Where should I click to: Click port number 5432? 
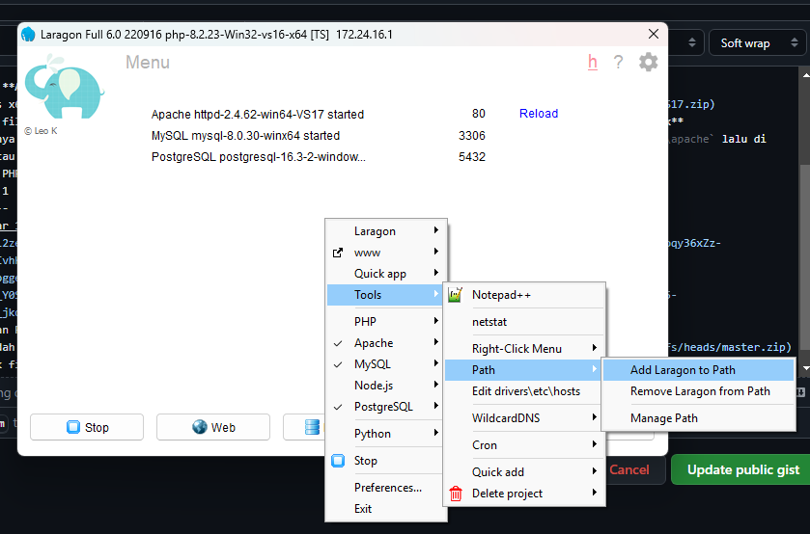[472, 157]
